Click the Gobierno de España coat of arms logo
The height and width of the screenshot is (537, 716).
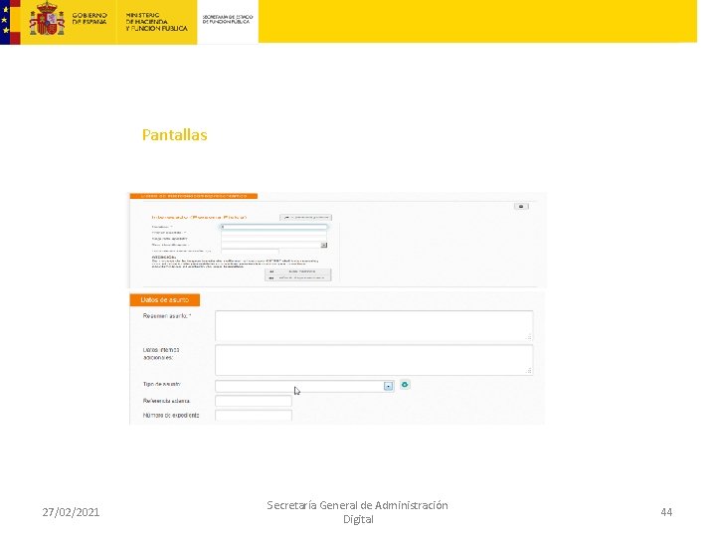pos(47,19)
